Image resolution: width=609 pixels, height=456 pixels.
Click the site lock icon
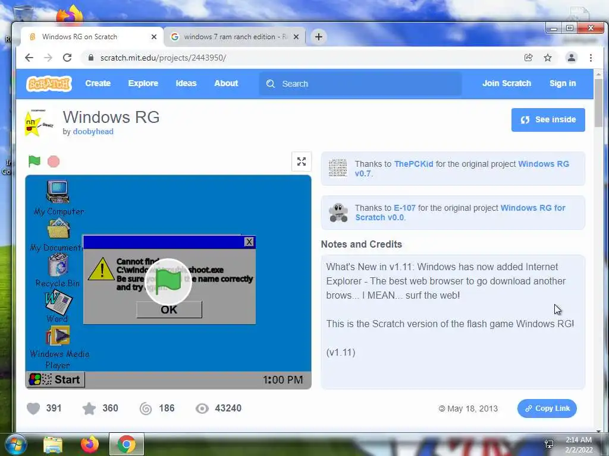tap(91, 58)
